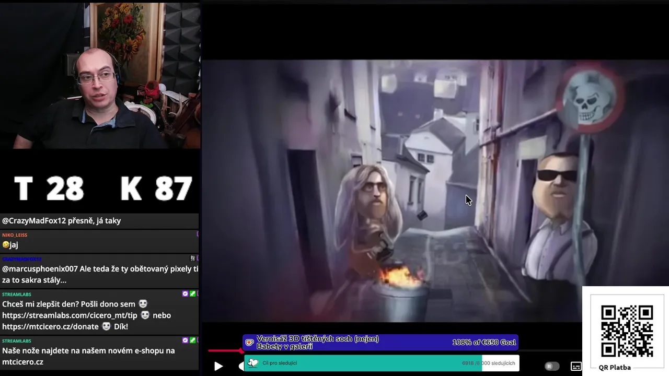Image resolution: width=669 pixels, height=376 pixels.
Task: Click the '6918 /8 000 sledujících' count
Action: pos(489,363)
